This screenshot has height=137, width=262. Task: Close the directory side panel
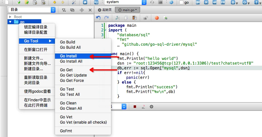click(90, 10)
